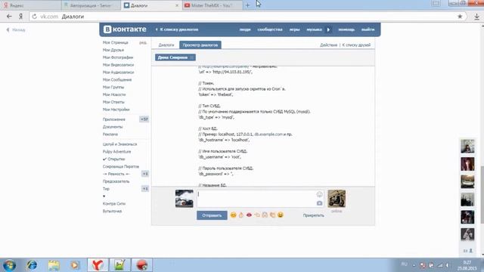Open the 'Предсказатель' app link
The width and height of the screenshot is (484, 272).
tap(116, 181)
